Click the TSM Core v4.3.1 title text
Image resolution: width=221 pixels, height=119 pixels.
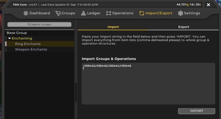coord(25,5)
